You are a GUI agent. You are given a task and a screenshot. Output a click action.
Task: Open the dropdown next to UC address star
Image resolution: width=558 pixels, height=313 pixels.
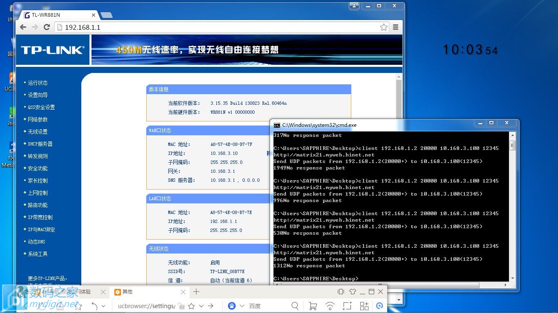click(201, 306)
